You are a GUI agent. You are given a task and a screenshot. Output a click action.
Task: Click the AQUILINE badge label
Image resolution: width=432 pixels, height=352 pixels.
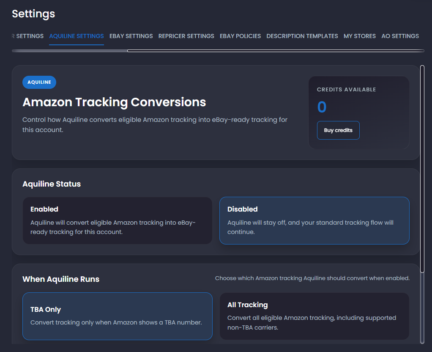click(39, 82)
